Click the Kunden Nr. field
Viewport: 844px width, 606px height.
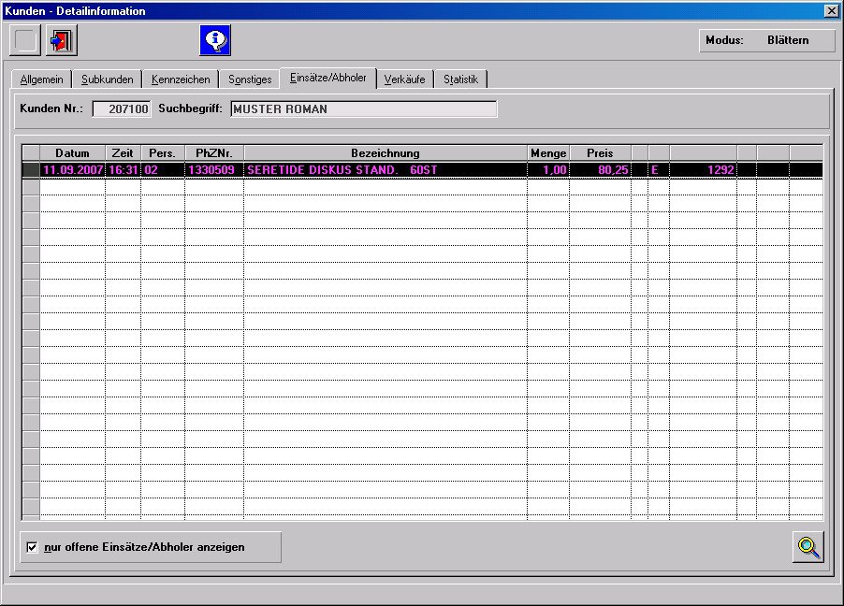tap(122, 109)
